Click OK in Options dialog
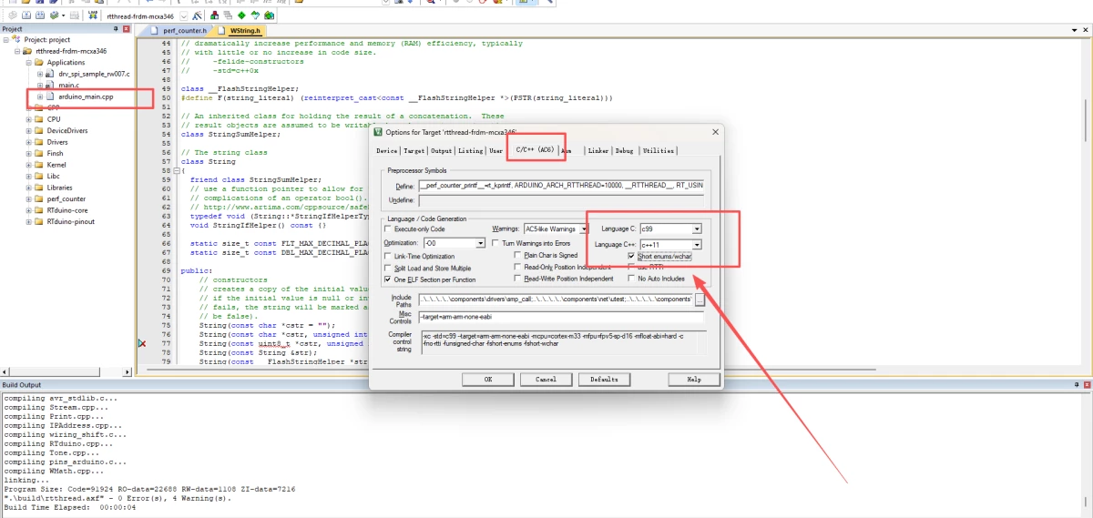1093x518 pixels. [x=488, y=379]
